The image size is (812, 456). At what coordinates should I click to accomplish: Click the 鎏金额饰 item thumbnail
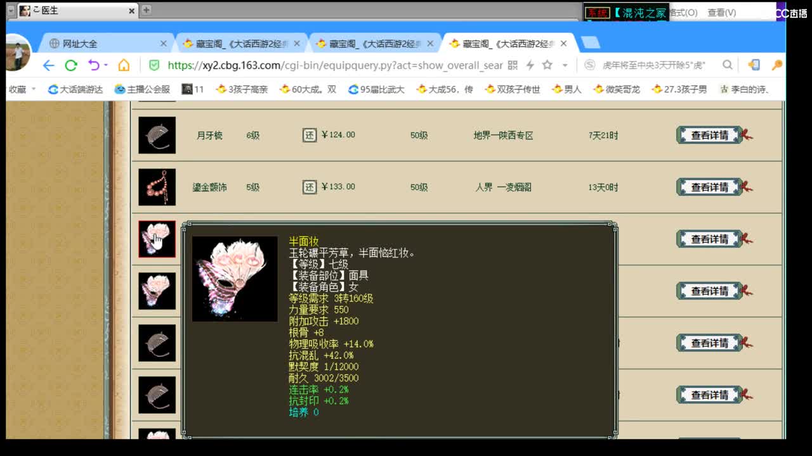[157, 187]
